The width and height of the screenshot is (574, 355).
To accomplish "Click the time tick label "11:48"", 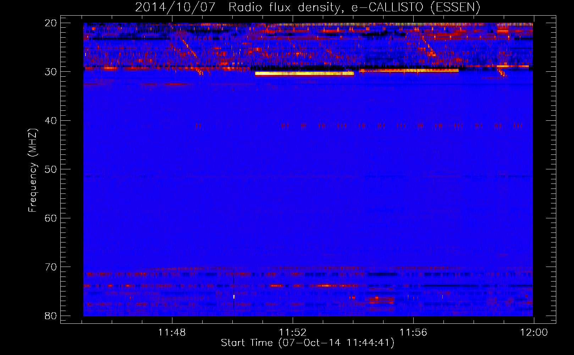I will tap(172, 333).
